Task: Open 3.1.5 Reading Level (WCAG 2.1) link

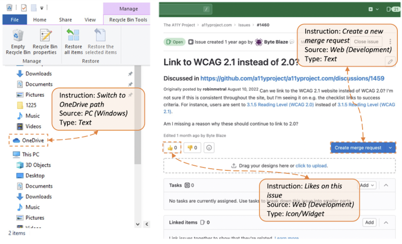Action: 366,105
